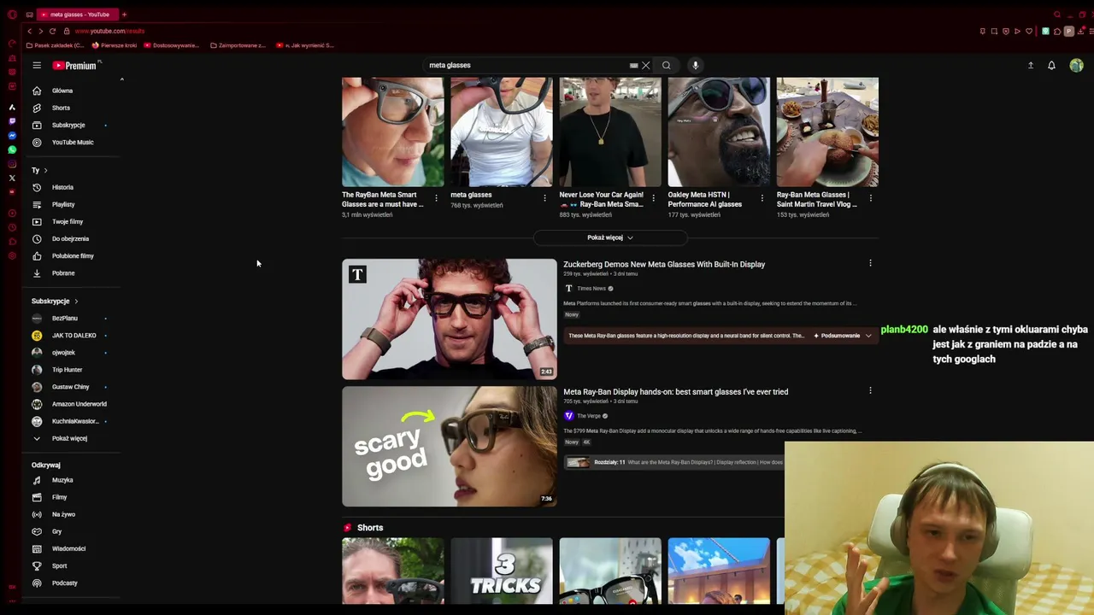Open Polubione filmy in the sidebar

click(72, 255)
